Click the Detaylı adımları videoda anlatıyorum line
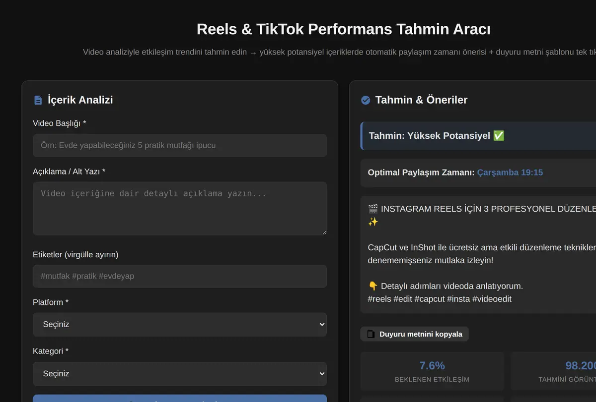Image resolution: width=596 pixels, height=402 pixels. coord(446,286)
